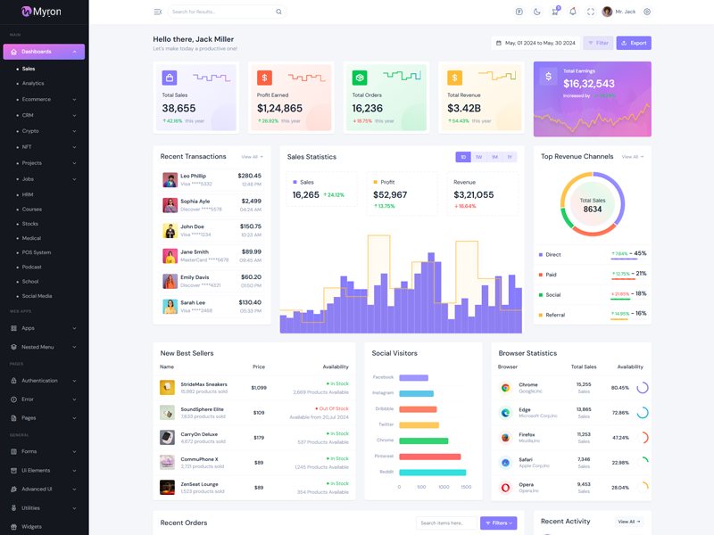Select Crypto from the dashboards menu
The height and width of the screenshot is (535, 714).
30,131
